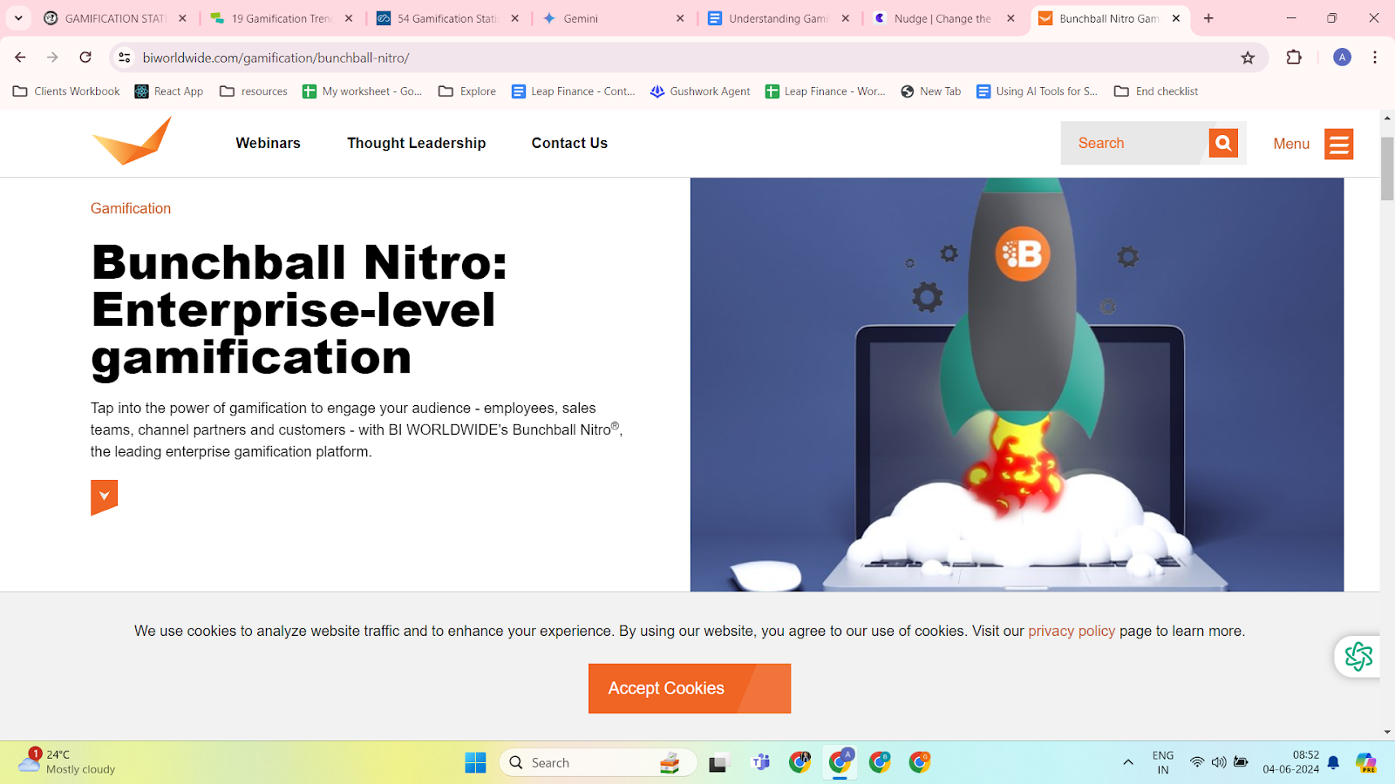
Task: Open the Extensions puzzle icon
Action: point(1294,57)
